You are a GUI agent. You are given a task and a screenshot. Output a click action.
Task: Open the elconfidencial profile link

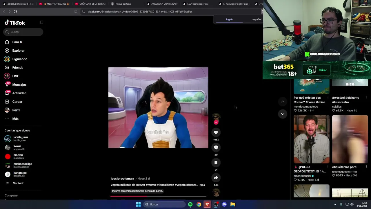[x=302, y=176]
